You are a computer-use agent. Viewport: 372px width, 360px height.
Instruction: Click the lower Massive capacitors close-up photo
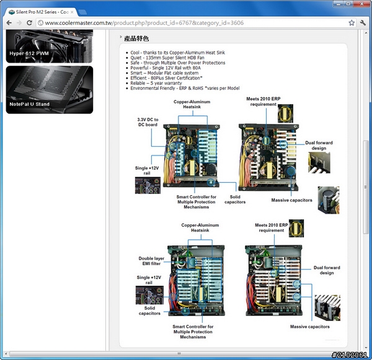point(327,308)
